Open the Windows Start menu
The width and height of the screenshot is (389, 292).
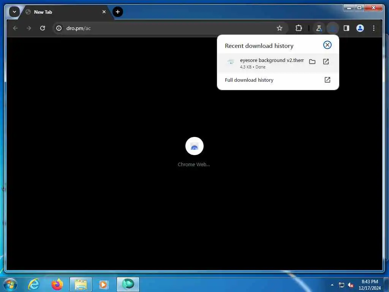(x=10, y=284)
